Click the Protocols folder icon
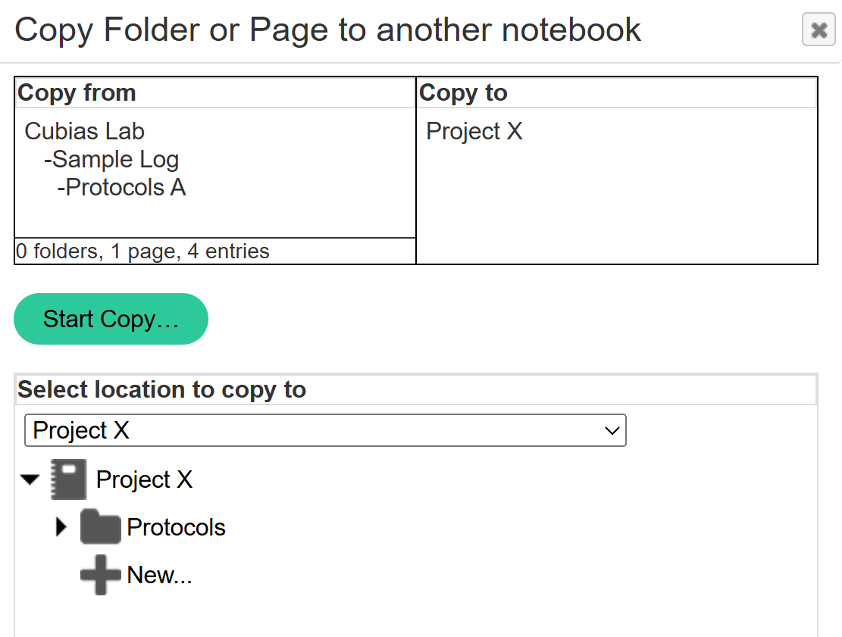The width and height of the screenshot is (842, 637). click(x=100, y=527)
